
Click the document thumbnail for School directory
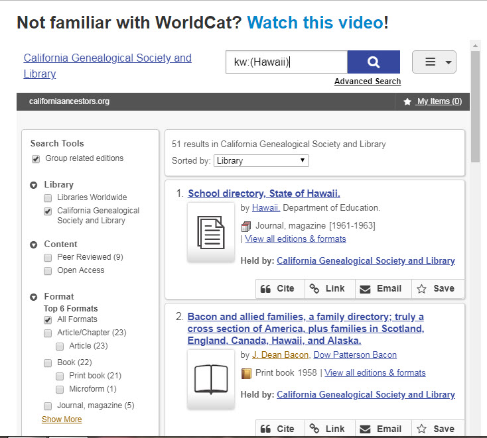[211, 233]
